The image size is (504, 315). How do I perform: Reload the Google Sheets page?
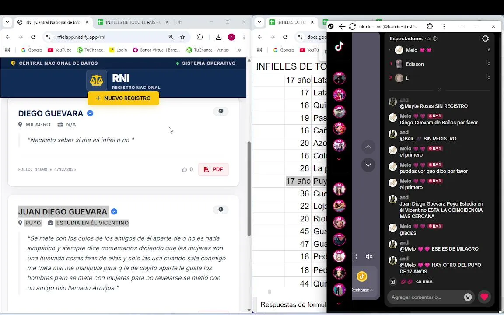pos(285,37)
